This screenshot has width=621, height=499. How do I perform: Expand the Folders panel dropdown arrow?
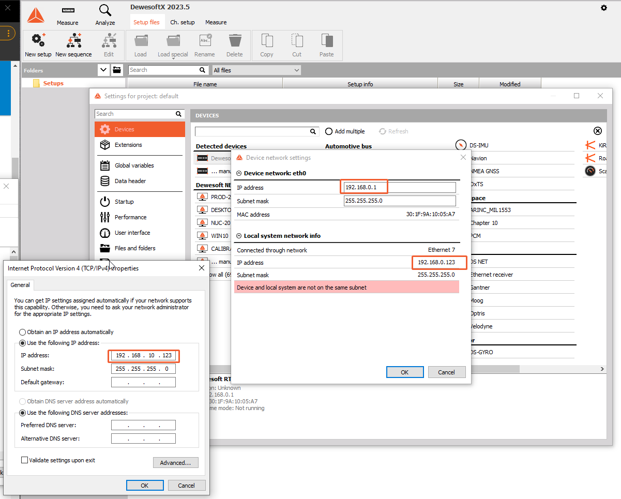click(103, 70)
